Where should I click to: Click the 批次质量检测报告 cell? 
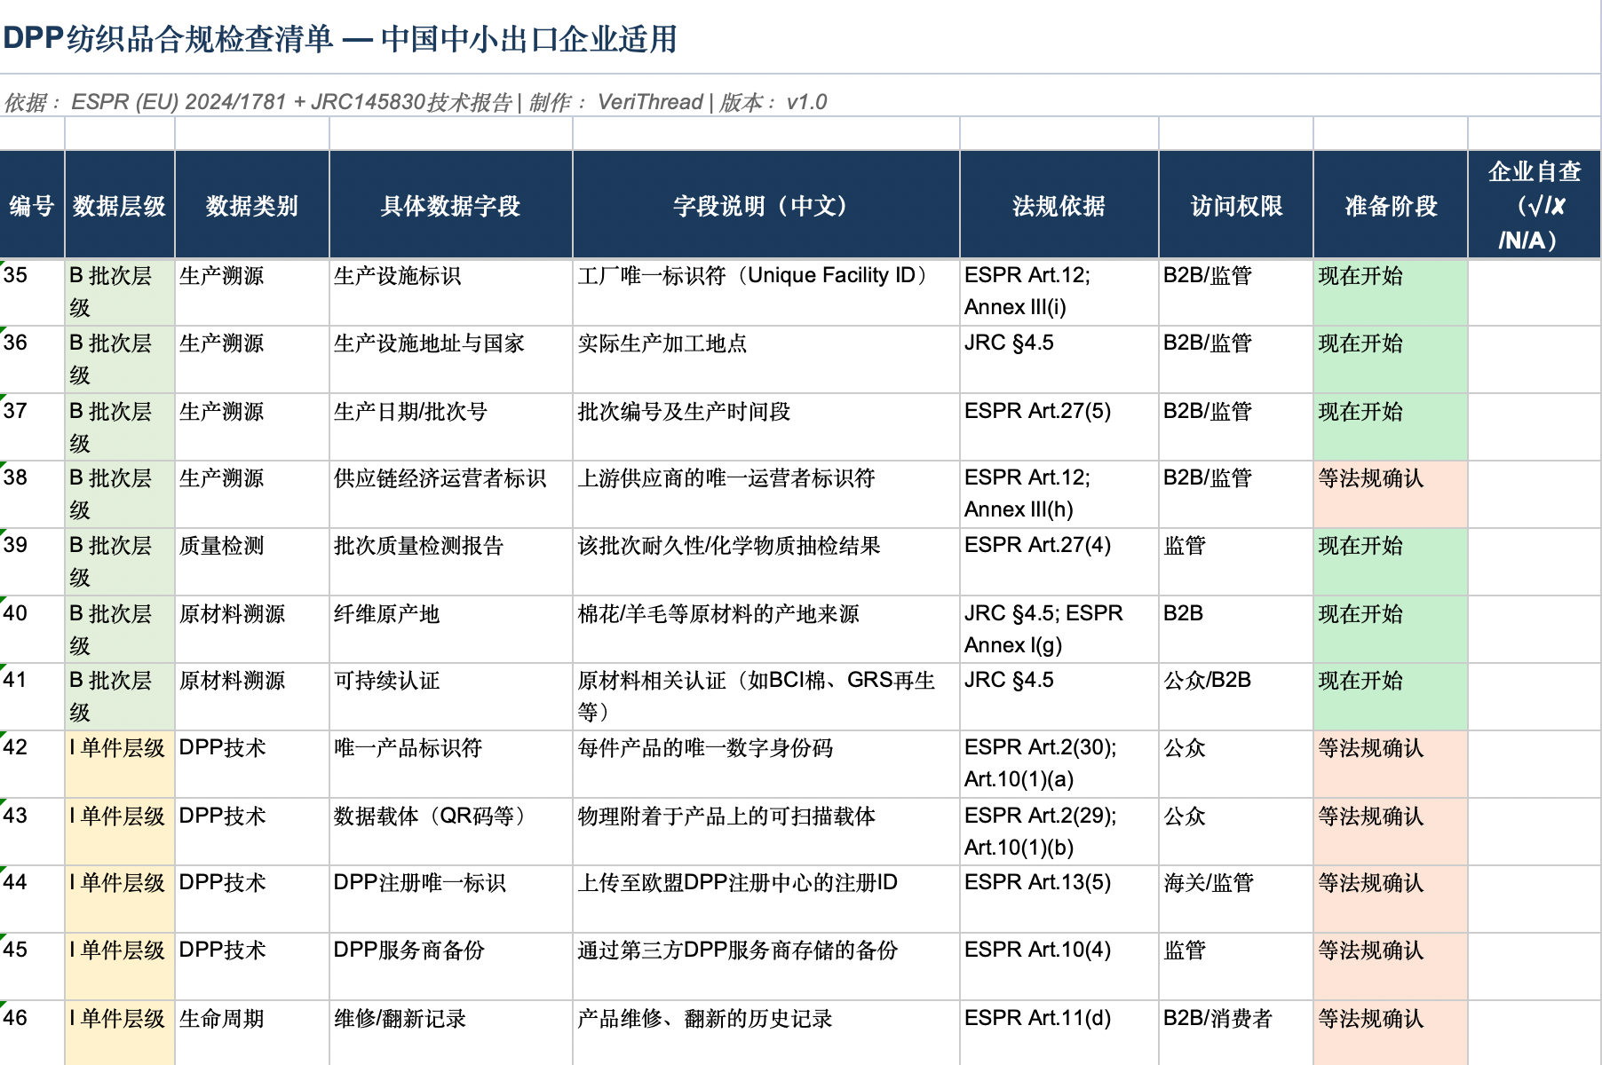451,562
